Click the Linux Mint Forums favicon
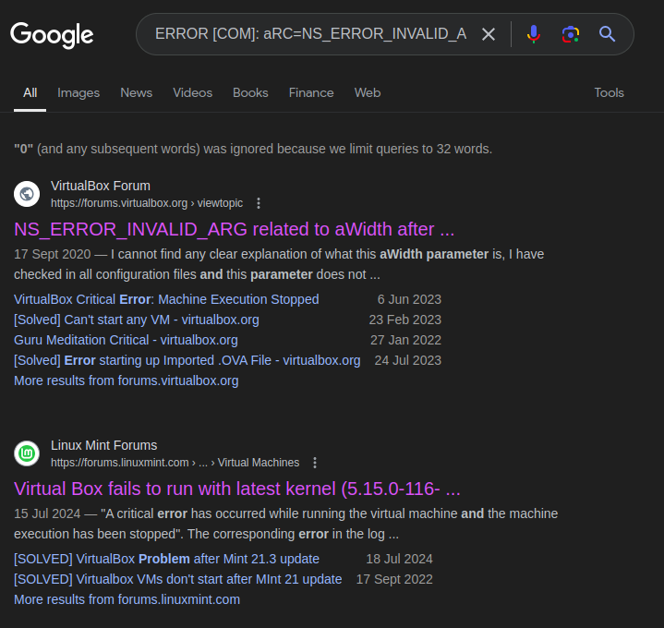The image size is (664, 628). coord(27,453)
